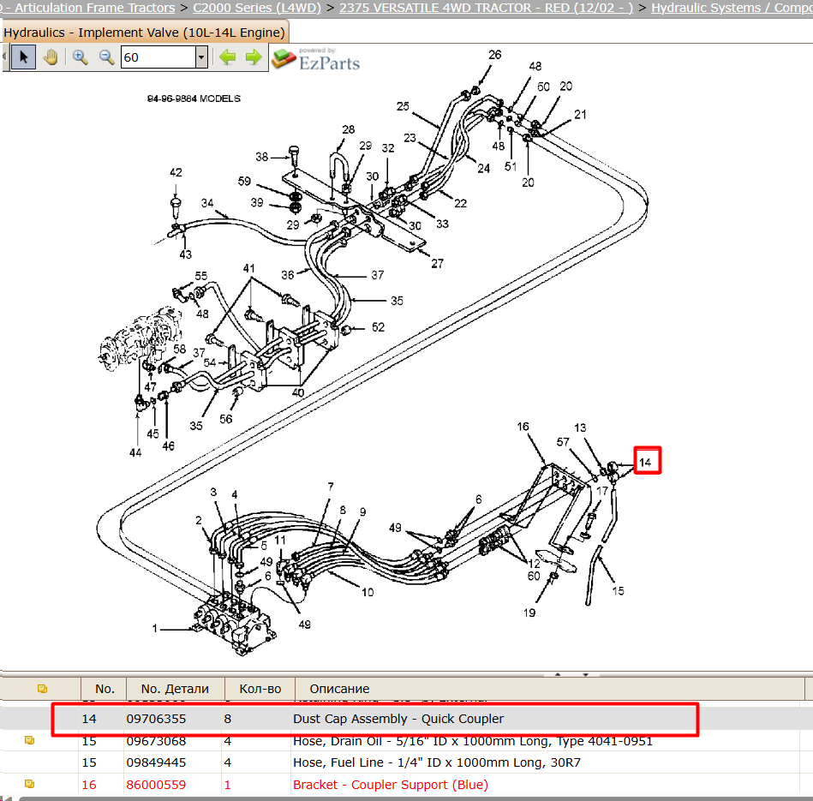Viewport: 813px width, 801px height.
Task: Click callout 28 in the diagram
Action: pos(349,129)
